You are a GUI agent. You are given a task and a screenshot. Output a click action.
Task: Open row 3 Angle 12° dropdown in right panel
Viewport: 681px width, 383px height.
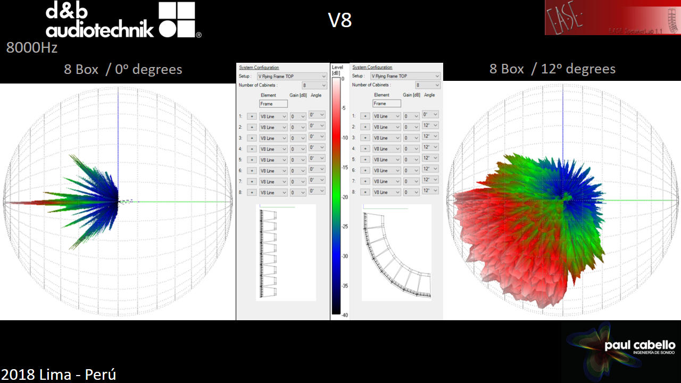click(430, 136)
